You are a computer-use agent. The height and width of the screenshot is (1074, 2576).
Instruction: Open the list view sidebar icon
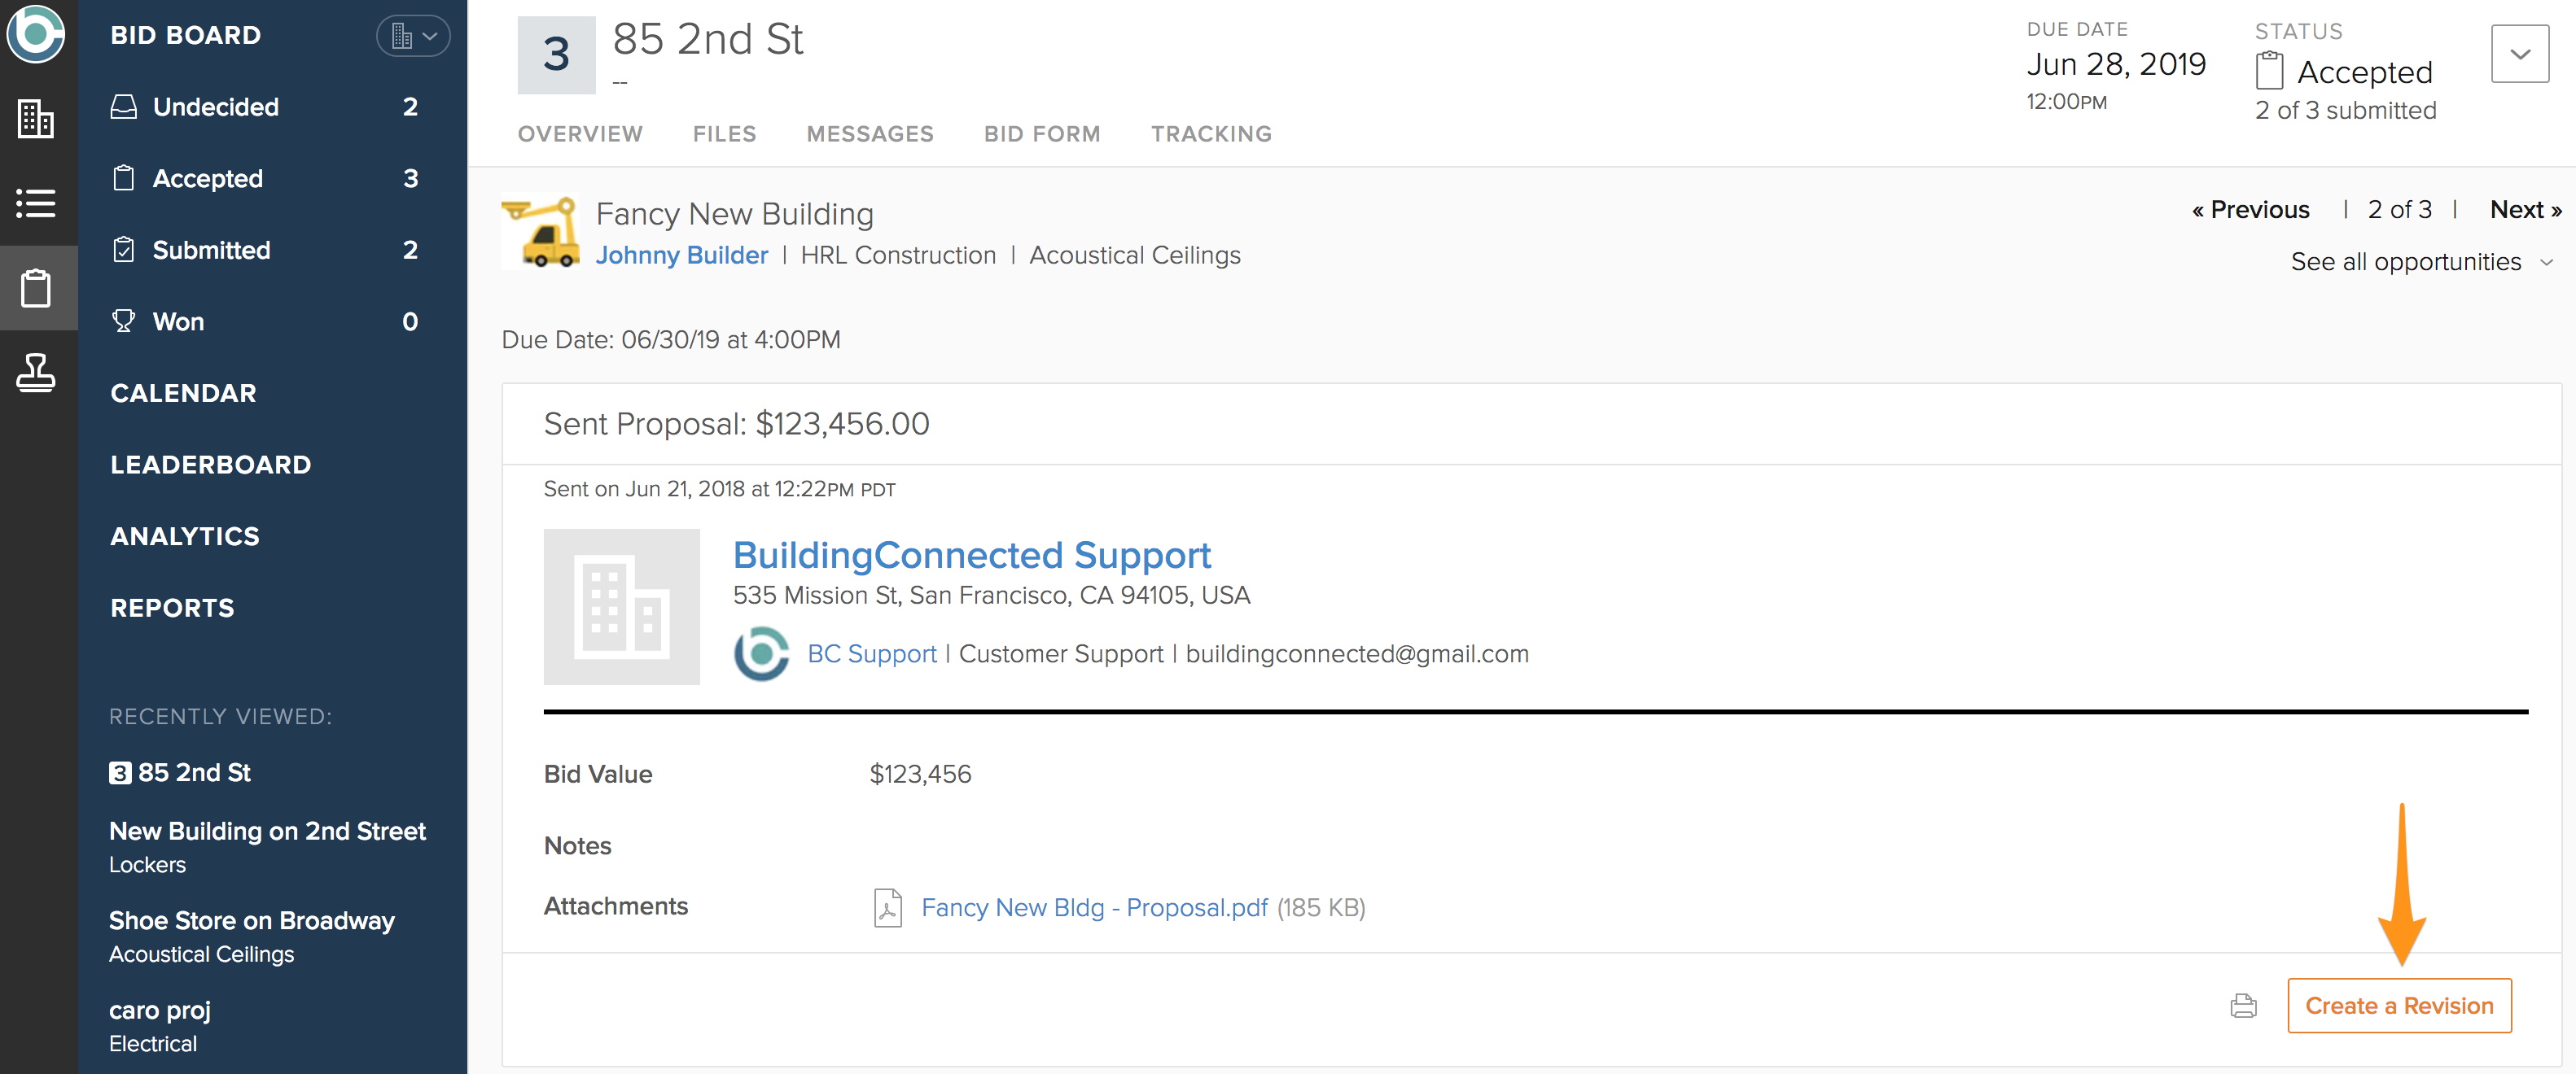coord(36,203)
